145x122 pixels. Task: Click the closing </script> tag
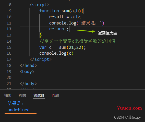point(41,59)
